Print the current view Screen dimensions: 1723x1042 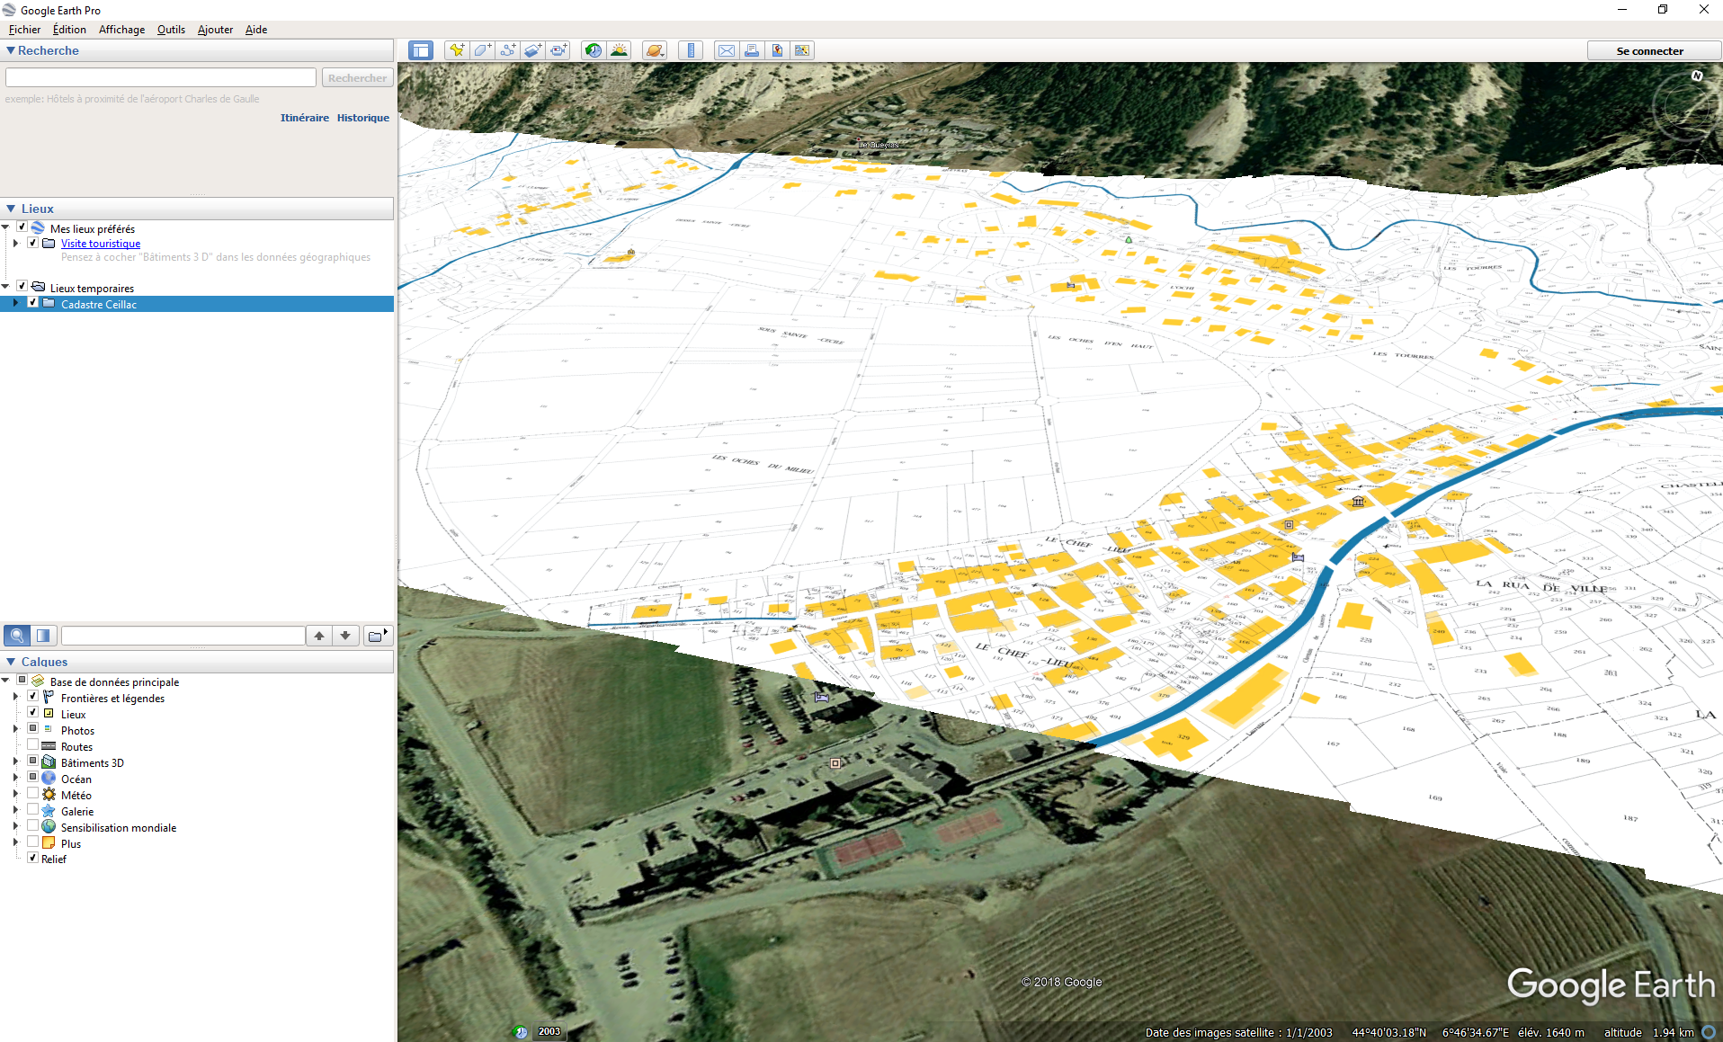[x=751, y=50]
